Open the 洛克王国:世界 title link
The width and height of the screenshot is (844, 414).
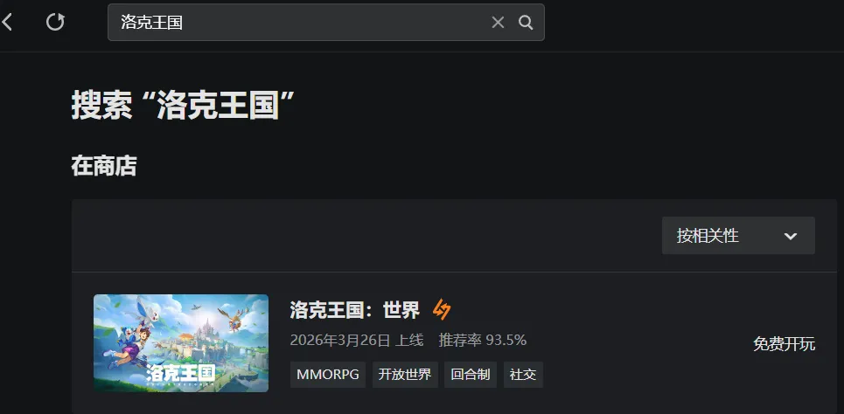(x=355, y=310)
